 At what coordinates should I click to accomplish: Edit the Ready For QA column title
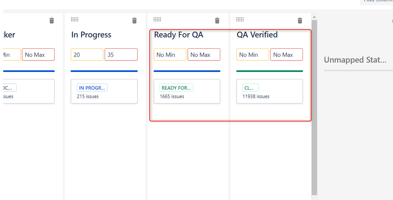point(179,35)
